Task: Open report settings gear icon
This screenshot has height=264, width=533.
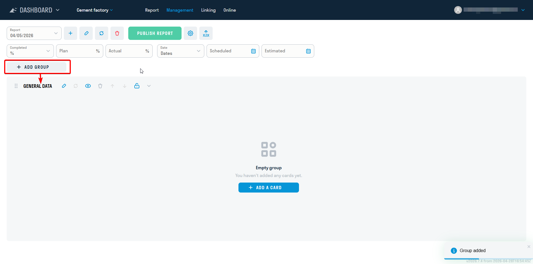Action: click(190, 33)
